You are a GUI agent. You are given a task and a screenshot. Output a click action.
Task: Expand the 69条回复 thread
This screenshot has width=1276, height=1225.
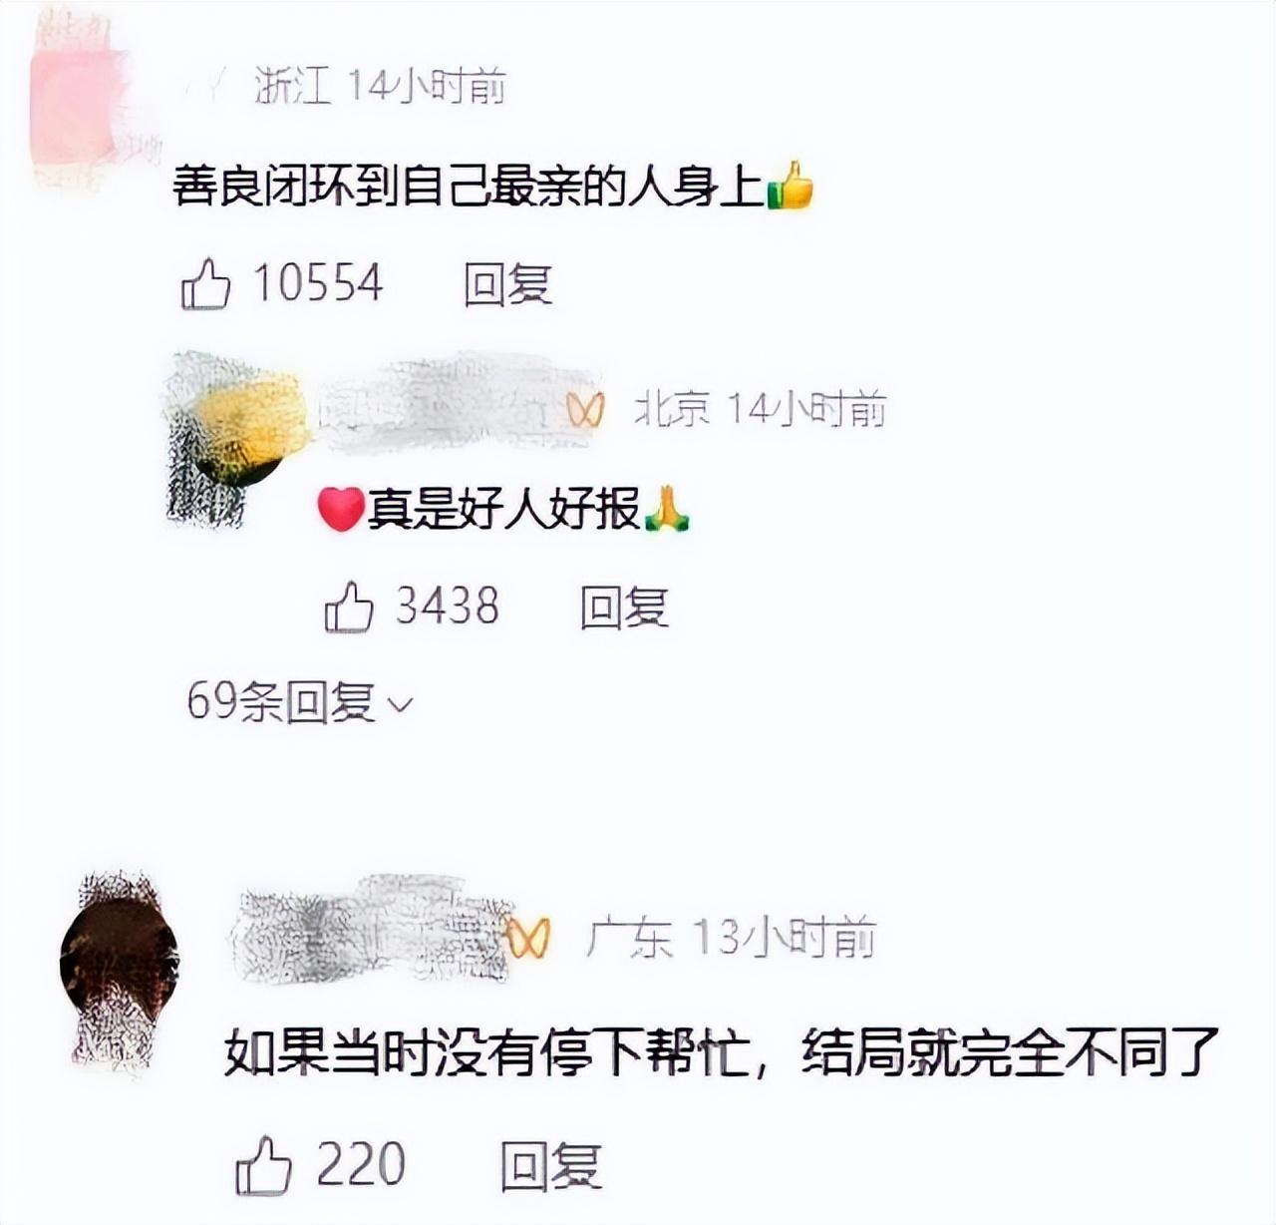[299, 702]
